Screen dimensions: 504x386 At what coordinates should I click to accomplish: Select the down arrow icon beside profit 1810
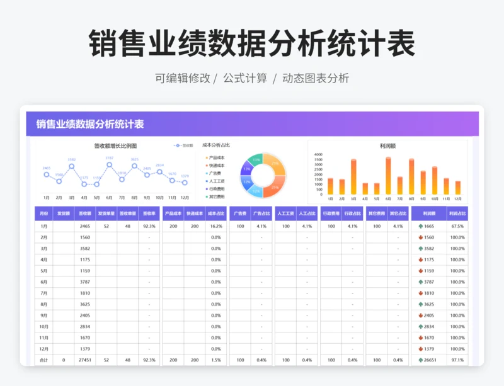click(x=420, y=293)
